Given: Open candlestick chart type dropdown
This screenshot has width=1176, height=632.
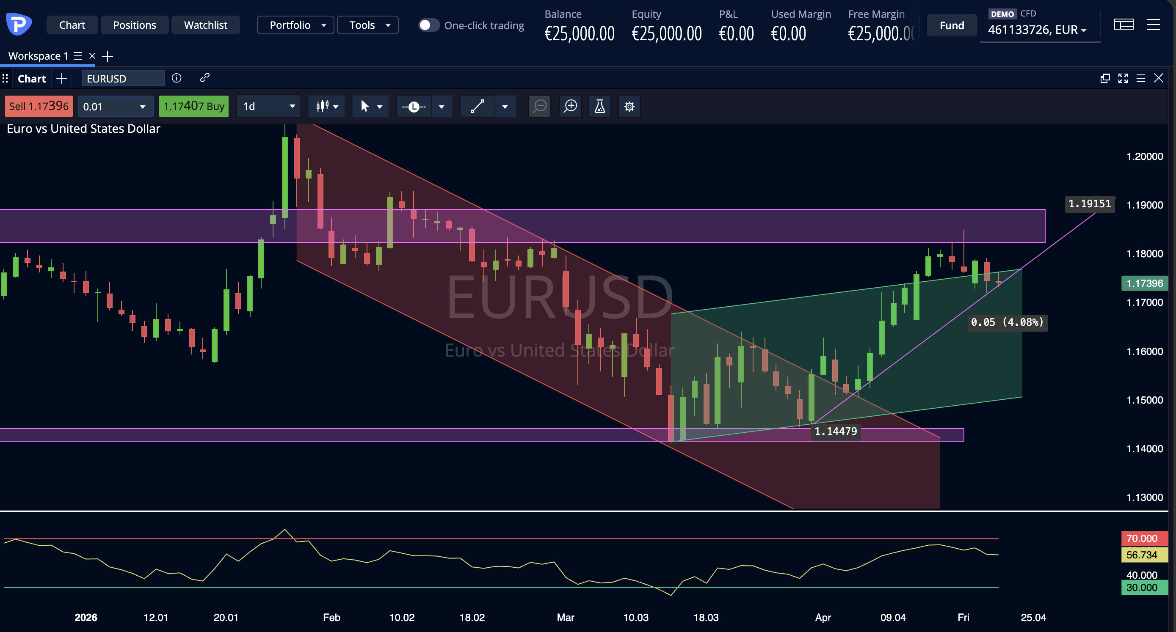Looking at the screenshot, I should 327,106.
